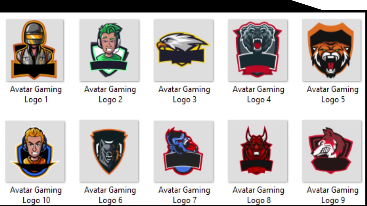Open the green-haired gamer logo thumbnail
Screen dimensions: 367x206
109,50
